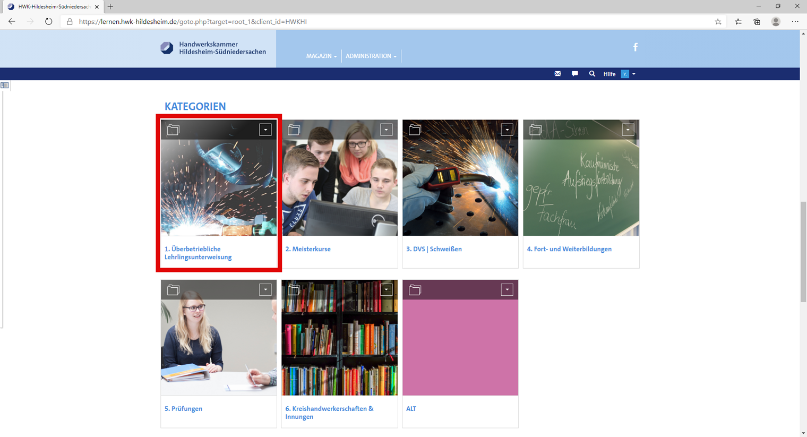This screenshot has width=807, height=437.
Task: Open the mail envelope icon
Action: (x=557, y=74)
